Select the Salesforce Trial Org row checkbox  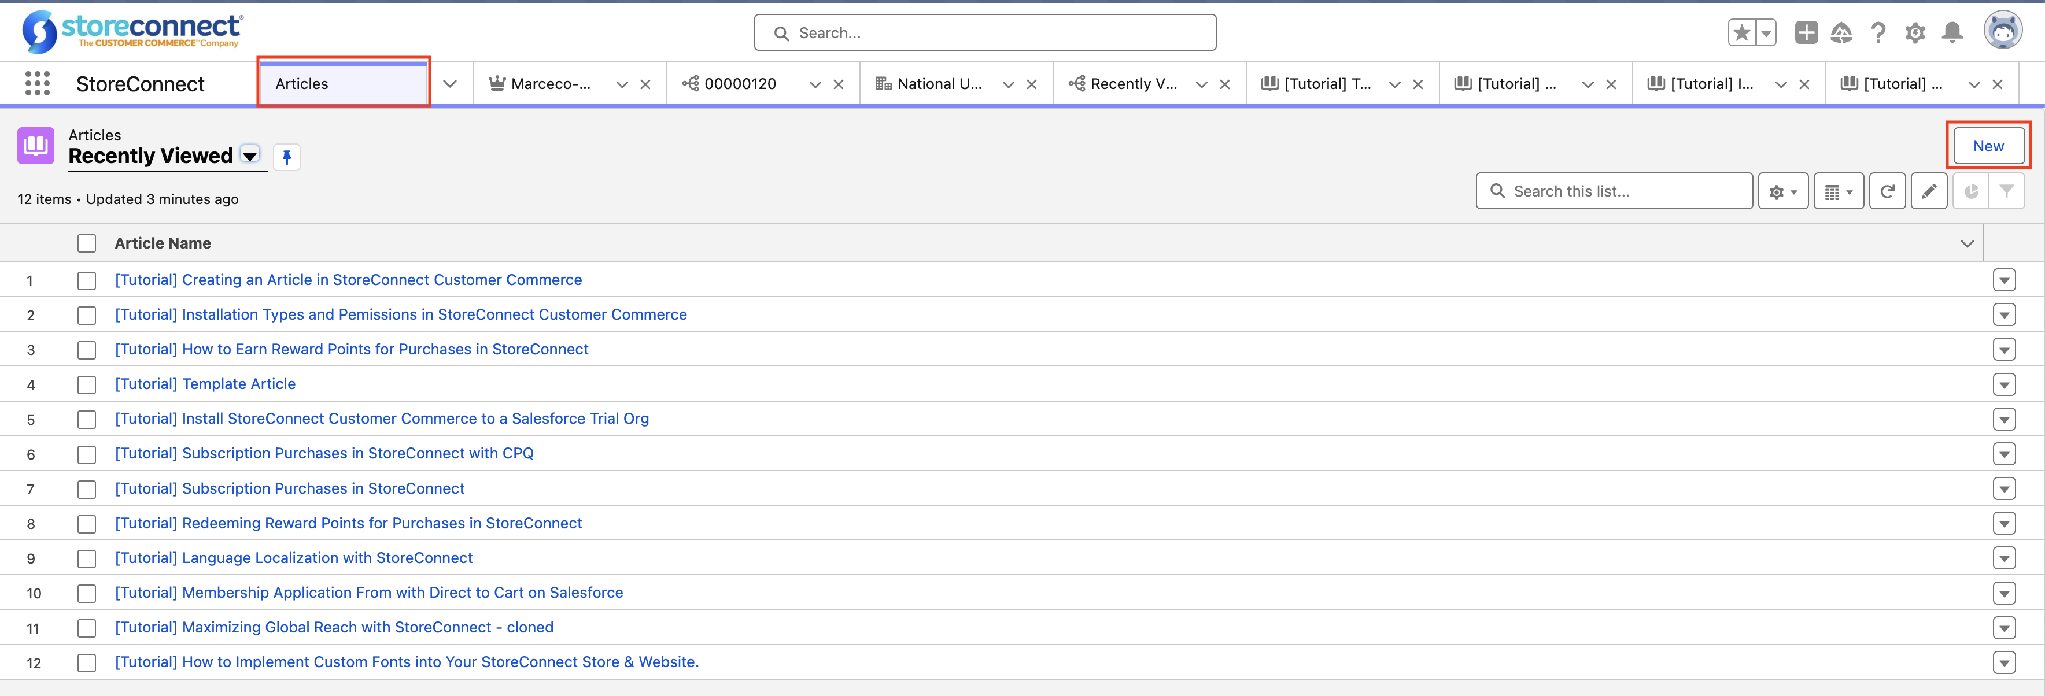tap(87, 419)
